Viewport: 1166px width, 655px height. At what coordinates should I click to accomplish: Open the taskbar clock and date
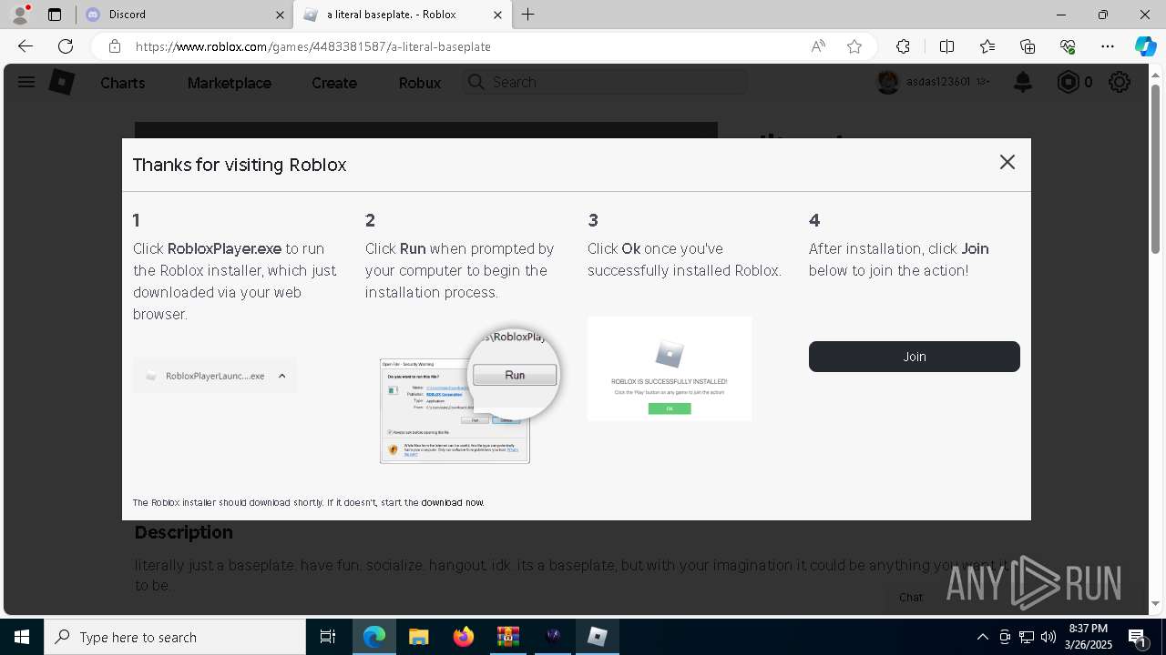(1089, 637)
